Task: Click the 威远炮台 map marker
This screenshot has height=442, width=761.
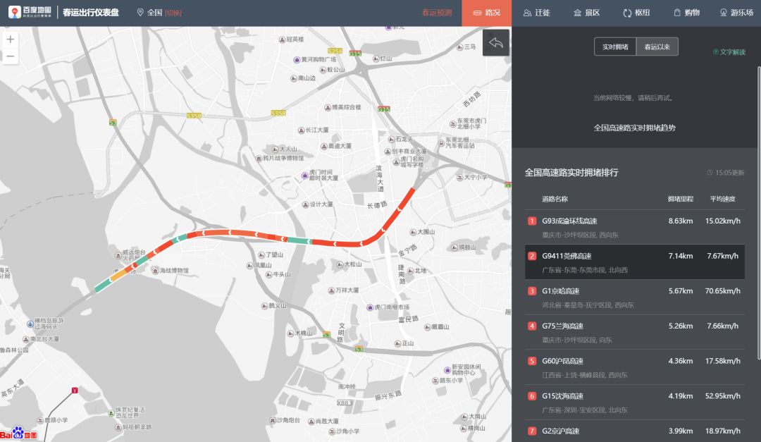Action: [x=118, y=255]
